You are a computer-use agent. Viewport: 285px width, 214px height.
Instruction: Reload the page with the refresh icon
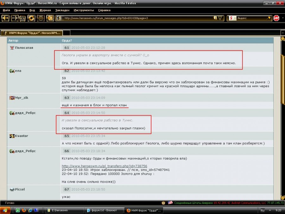[x=31, y=18]
